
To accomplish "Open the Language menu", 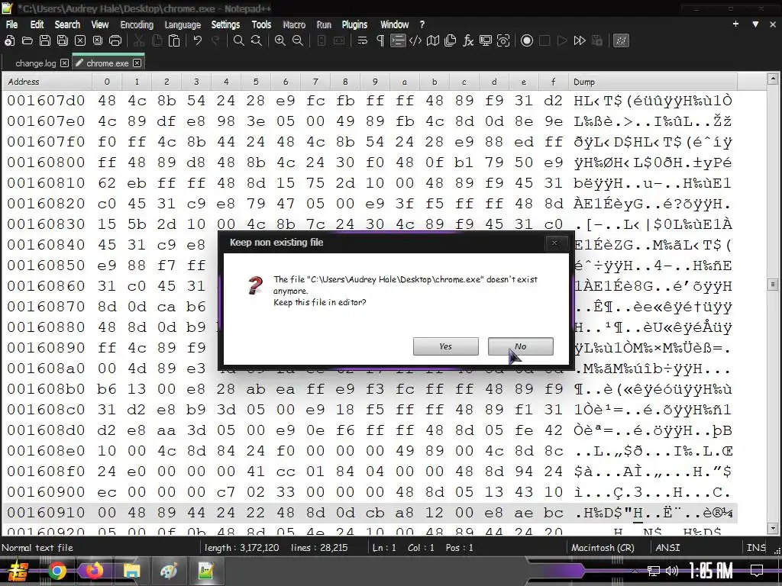I will [x=183, y=24].
